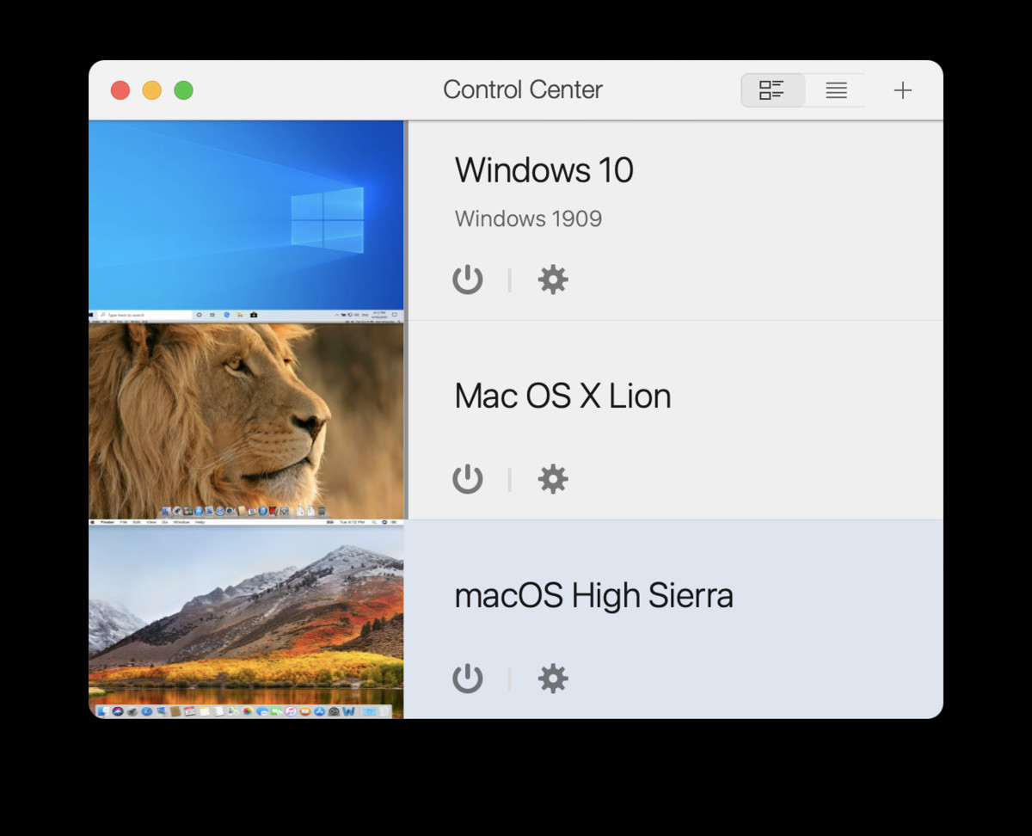Click the Mac OS X Lion name

562,396
